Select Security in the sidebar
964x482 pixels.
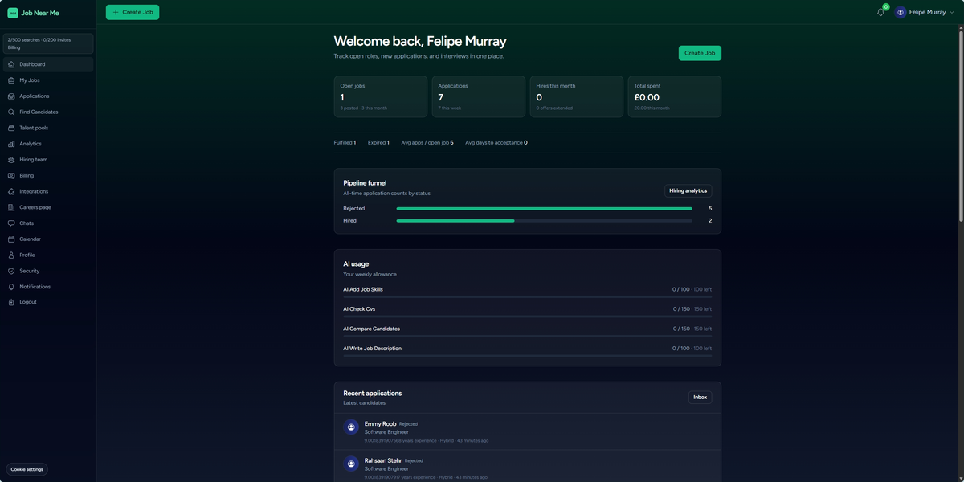(48, 271)
